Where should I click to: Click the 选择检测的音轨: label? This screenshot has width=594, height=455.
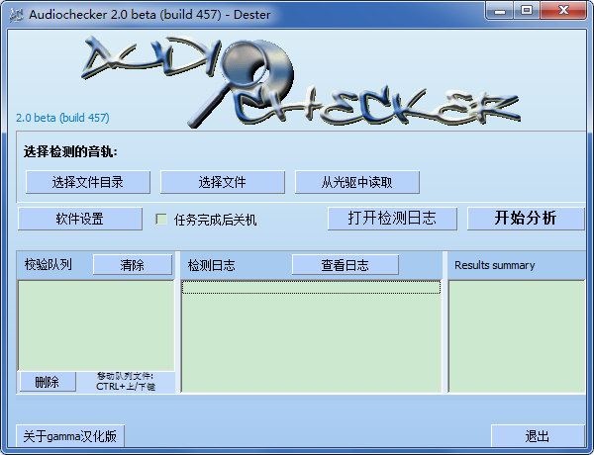tap(70, 151)
